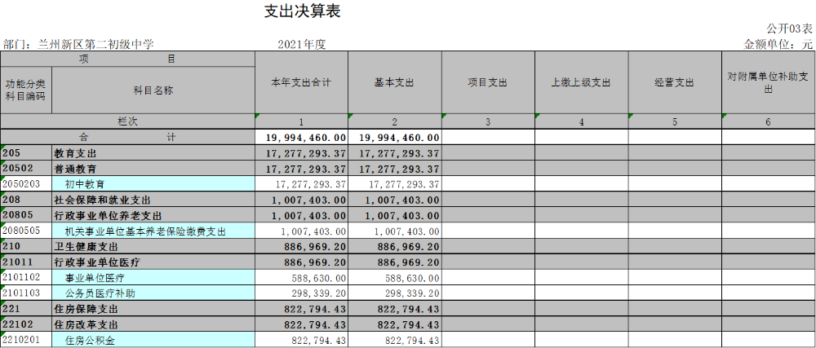The image size is (816, 348).
Task: Select the 公务员医疗补助 subject cell
Action: click(153, 293)
